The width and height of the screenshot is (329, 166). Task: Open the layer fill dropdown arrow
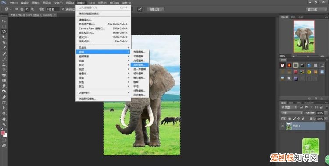coord(325,119)
